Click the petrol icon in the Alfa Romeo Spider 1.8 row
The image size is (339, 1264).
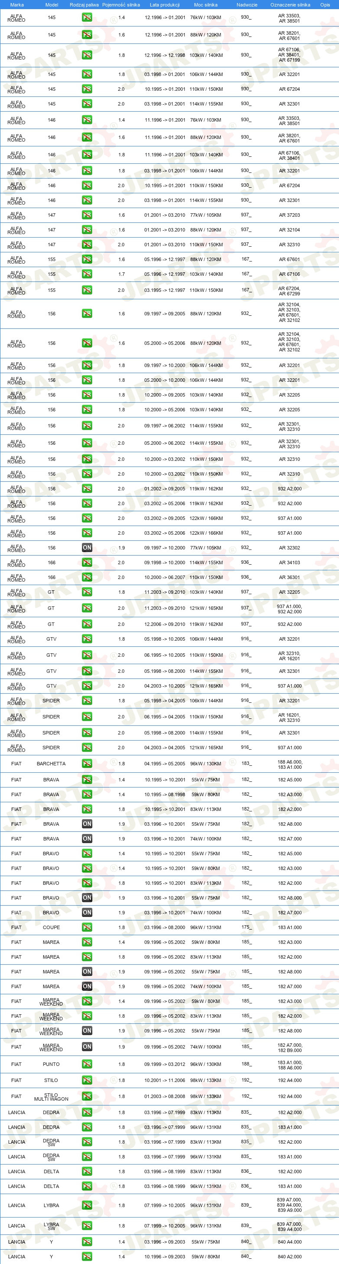tap(87, 701)
